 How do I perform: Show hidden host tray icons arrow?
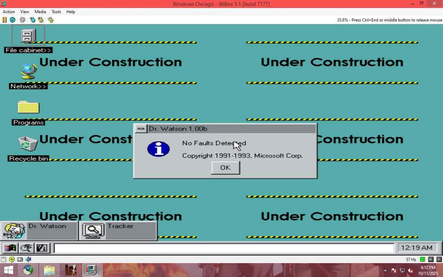coord(385,270)
